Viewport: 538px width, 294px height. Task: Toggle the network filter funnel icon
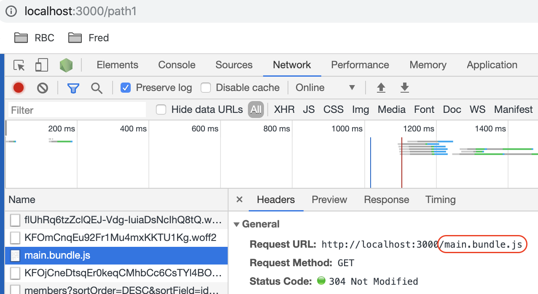point(73,88)
